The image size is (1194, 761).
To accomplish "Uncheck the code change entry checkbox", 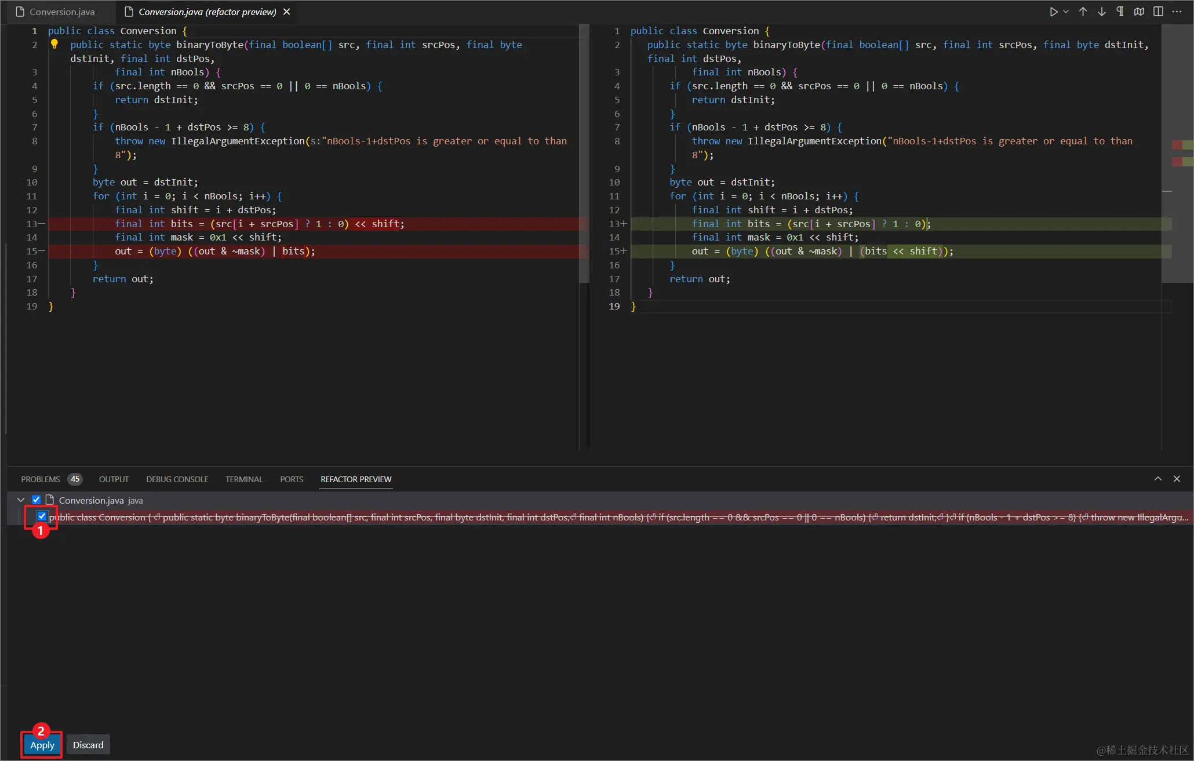I will coord(42,516).
